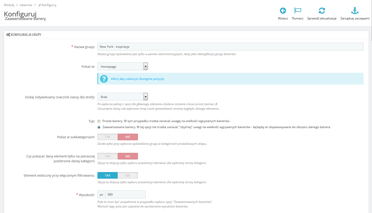The image size is (372, 213).
Task: Click the Wstecz back arrow icon
Action: [283, 11]
